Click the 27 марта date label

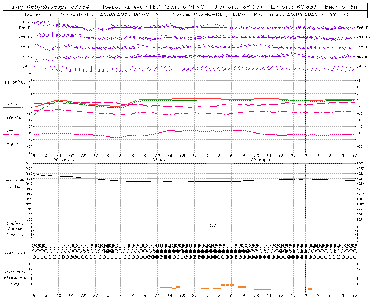point(261,160)
